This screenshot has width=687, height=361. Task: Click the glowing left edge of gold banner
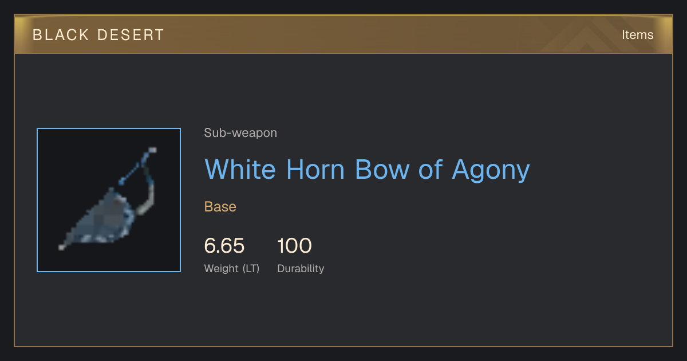[21, 34]
